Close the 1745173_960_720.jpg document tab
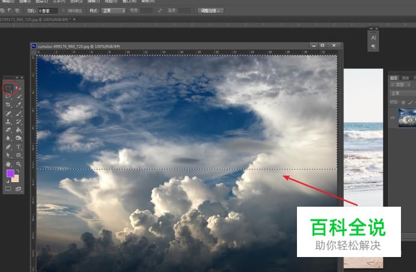 tap(75, 20)
